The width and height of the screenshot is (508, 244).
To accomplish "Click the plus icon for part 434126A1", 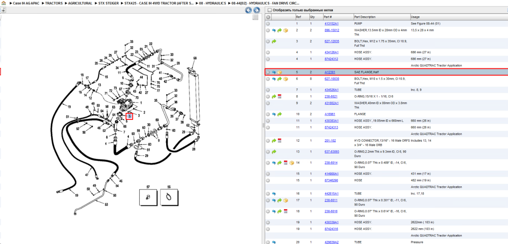I will pyautogui.click(x=268, y=52).
